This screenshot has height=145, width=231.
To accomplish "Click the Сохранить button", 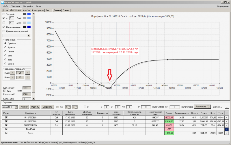I will click(x=47, y=107).
